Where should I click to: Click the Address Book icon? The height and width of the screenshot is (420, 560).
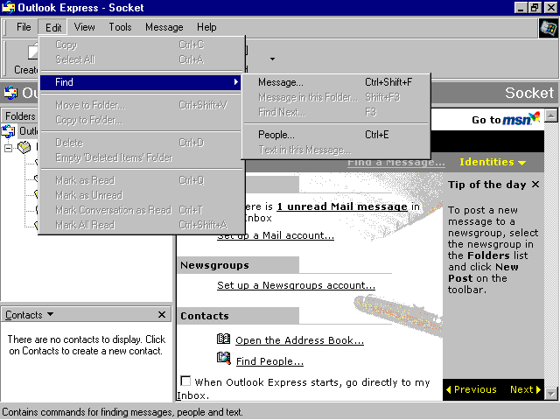point(224,339)
